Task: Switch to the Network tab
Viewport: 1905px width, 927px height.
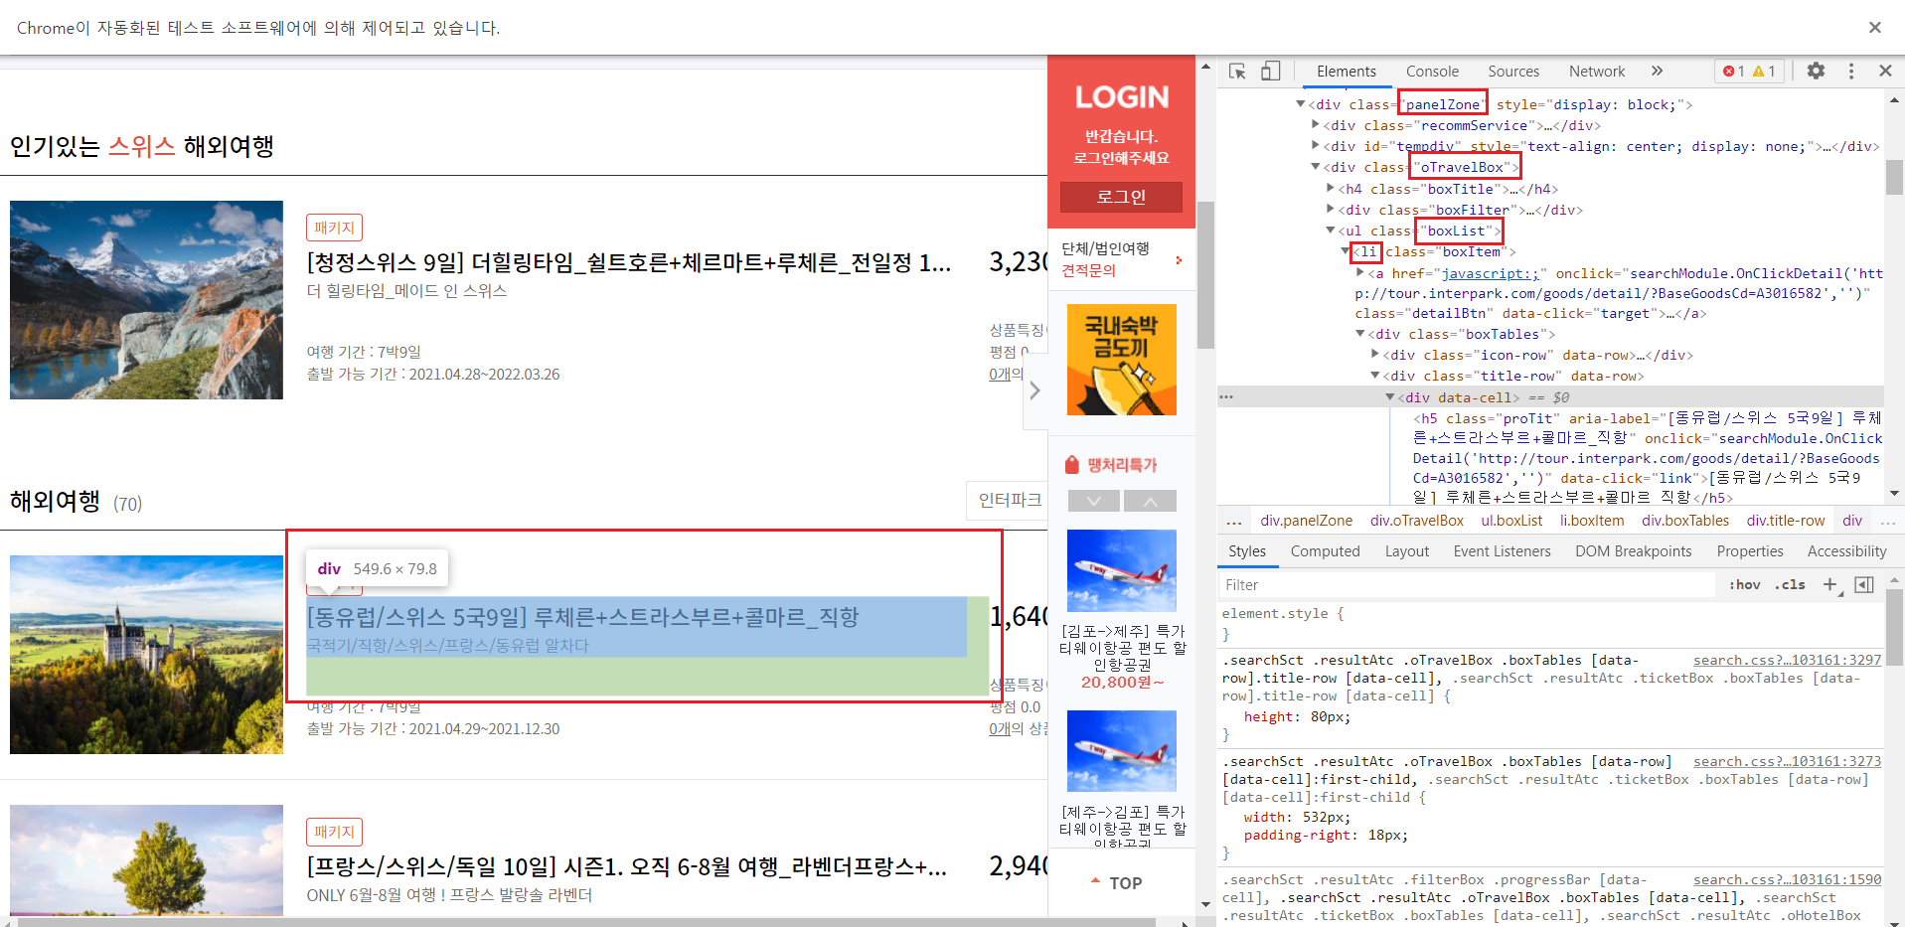Action: click(x=1597, y=72)
